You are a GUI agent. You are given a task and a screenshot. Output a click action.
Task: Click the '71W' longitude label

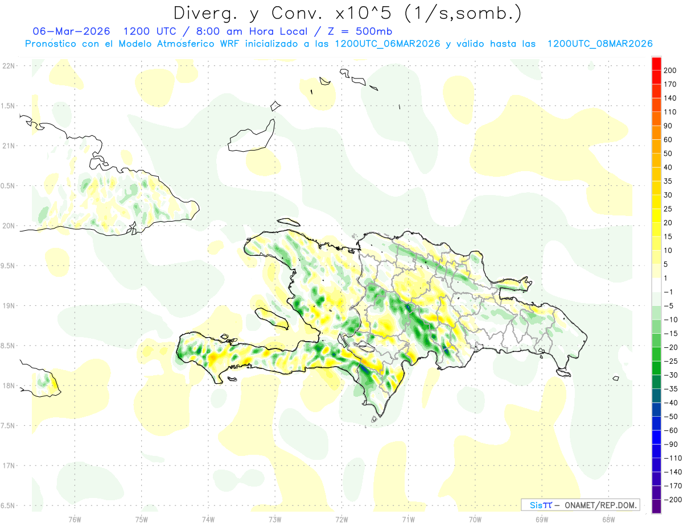click(x=408, y=519)
